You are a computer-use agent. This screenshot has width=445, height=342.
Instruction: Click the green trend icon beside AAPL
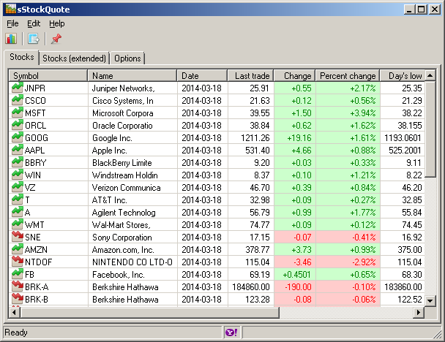pos(18,151)
